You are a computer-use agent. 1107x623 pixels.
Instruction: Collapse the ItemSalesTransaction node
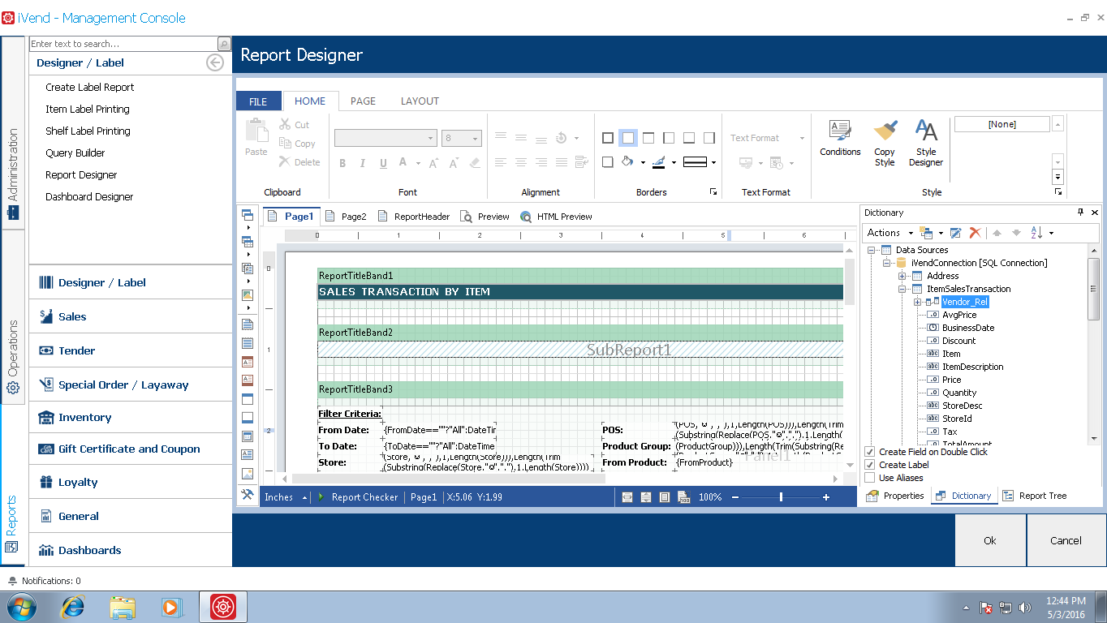(902, 289)
